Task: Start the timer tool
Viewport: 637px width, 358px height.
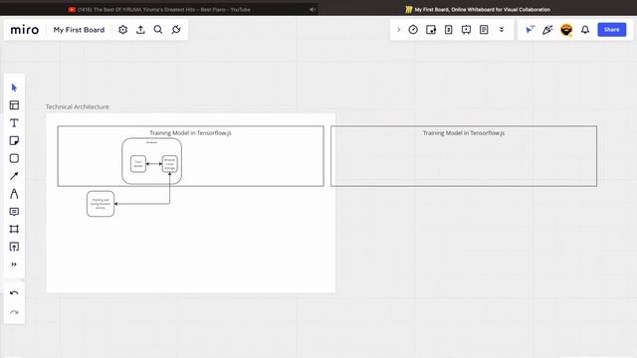Action: pos(413,30)
